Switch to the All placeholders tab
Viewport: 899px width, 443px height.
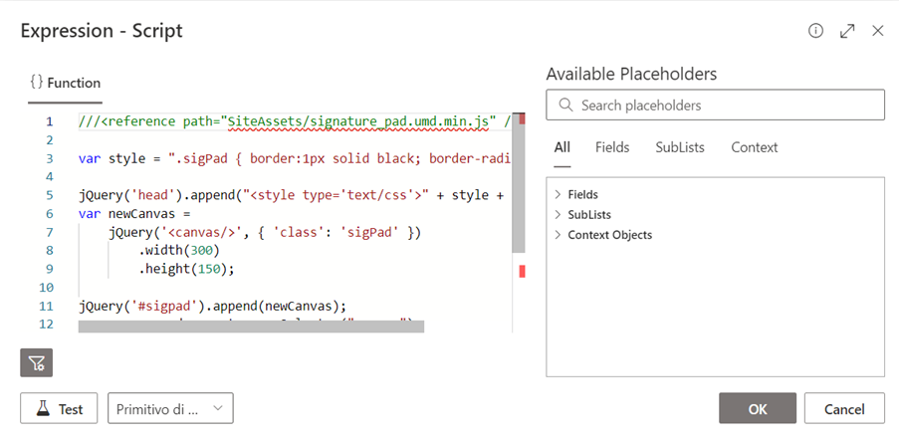pos(562,147)
